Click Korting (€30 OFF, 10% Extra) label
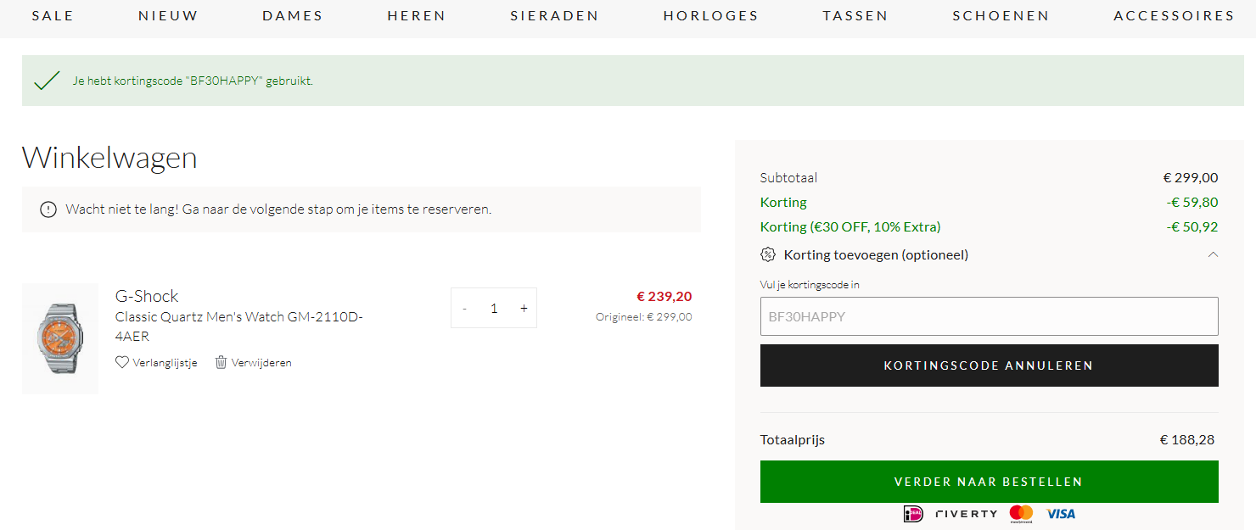The image size is (1256, 530). coord(850,227)
